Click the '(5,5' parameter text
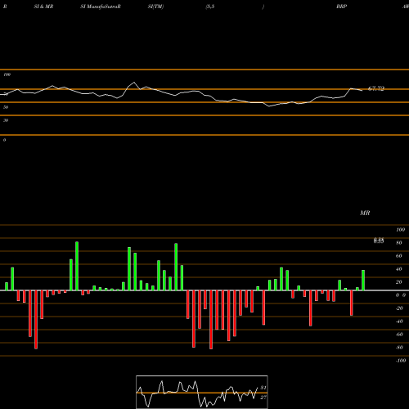Viewport: 409px width, 409px height. (x=210, y=7)
